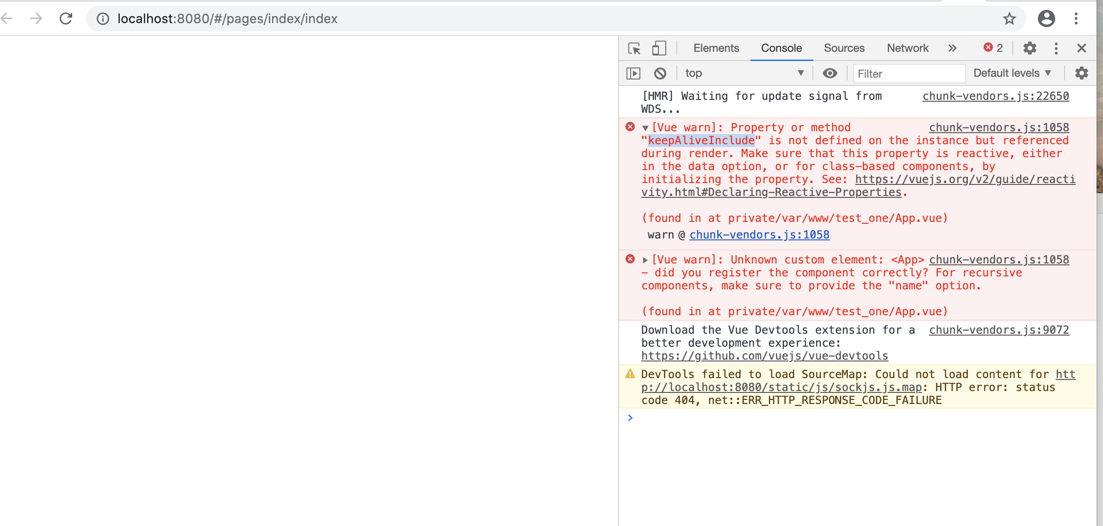Click the yellow SourceMap warning icon
Image resolution: width=1103 pixels, height=526 pixels.
pos(630,373)
